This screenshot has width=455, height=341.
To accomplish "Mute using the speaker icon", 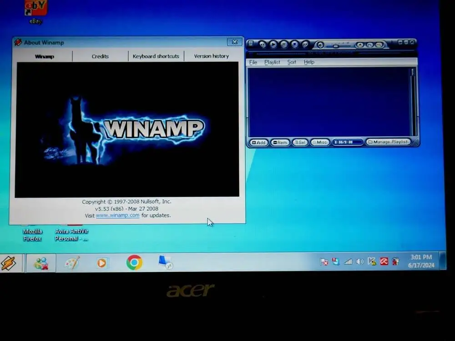I will tap(320, 45).
